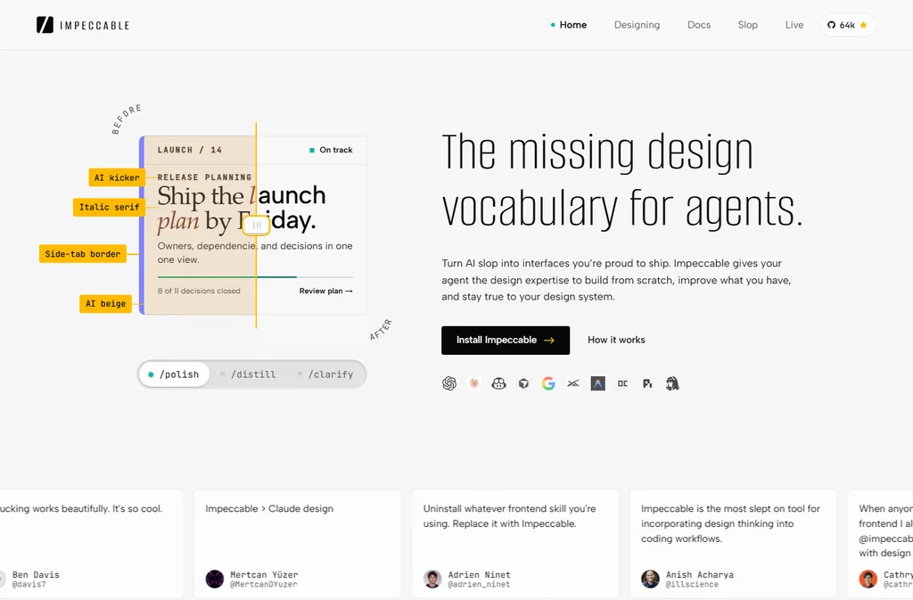Click the crossed-lines logo beside the Google icon
913x600 pixels.
tap(573, 383)
